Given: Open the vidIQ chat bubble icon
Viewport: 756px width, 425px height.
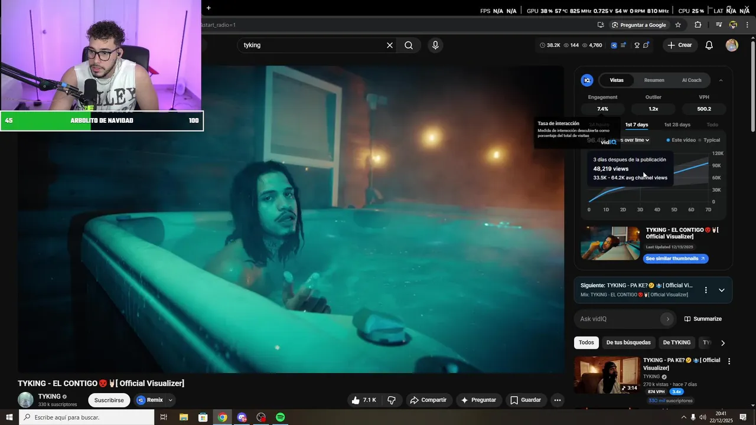Looking at the screenshot, I should [x=646, y=45].
